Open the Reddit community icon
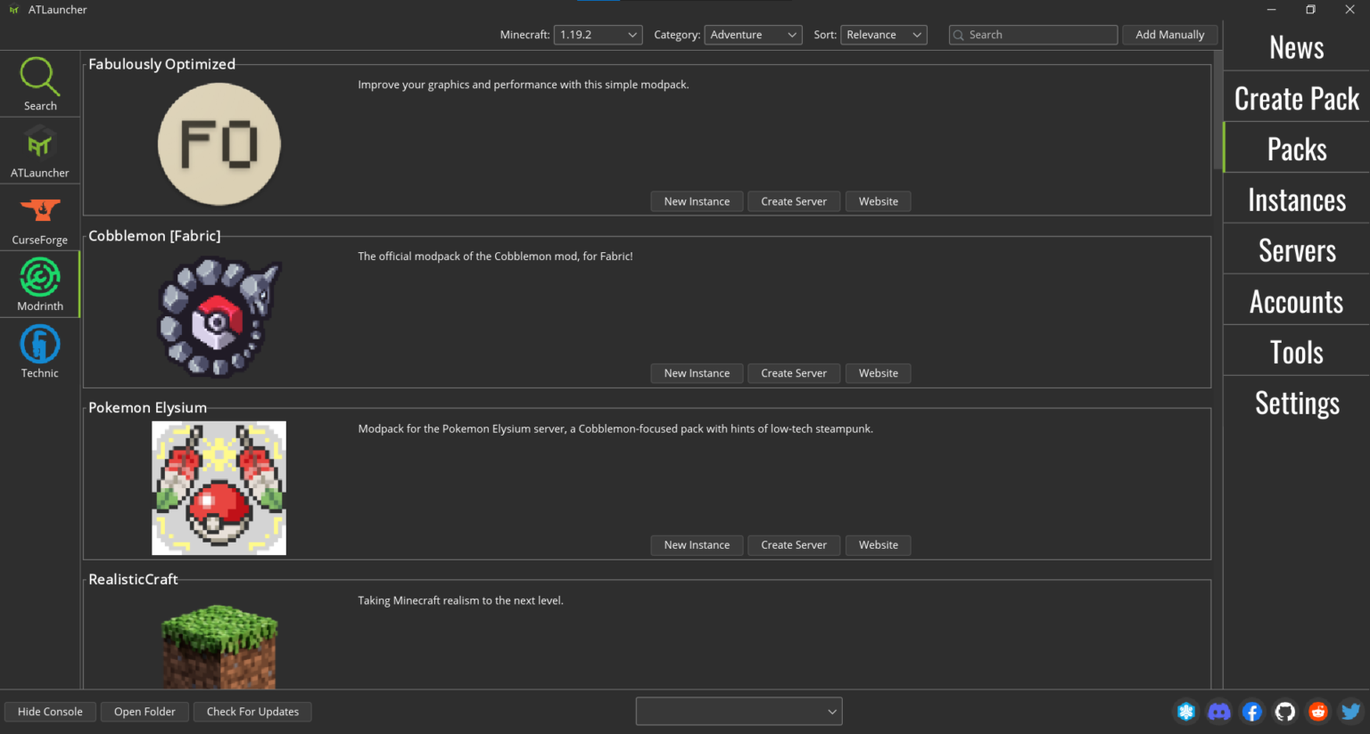The width and height of the screenshot is (1370, 734). pyautogui.click(x=1317, y=711)
